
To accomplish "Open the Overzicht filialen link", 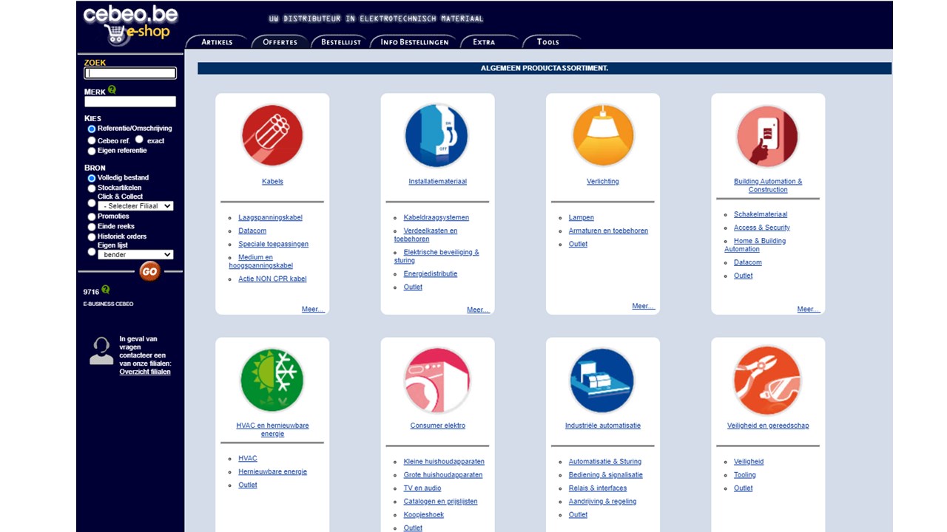I will point(145,372).
